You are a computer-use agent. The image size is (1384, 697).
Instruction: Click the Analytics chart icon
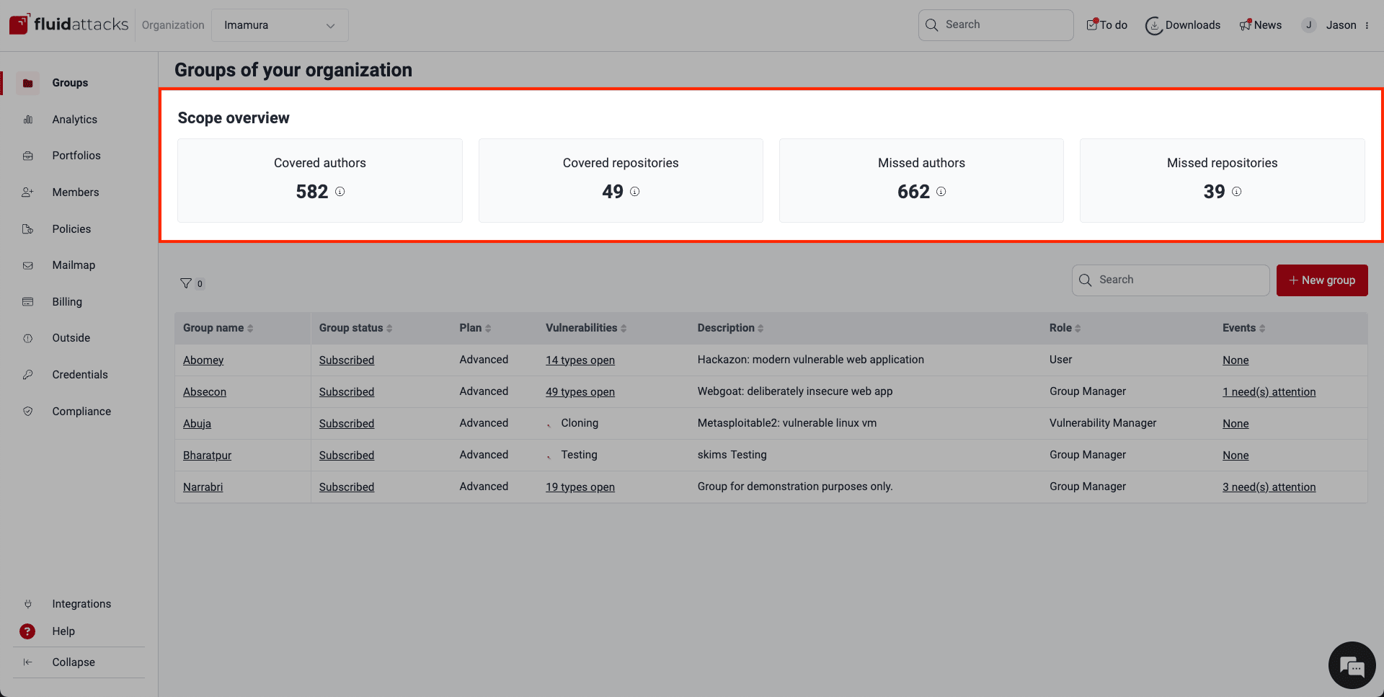[28, 120]
